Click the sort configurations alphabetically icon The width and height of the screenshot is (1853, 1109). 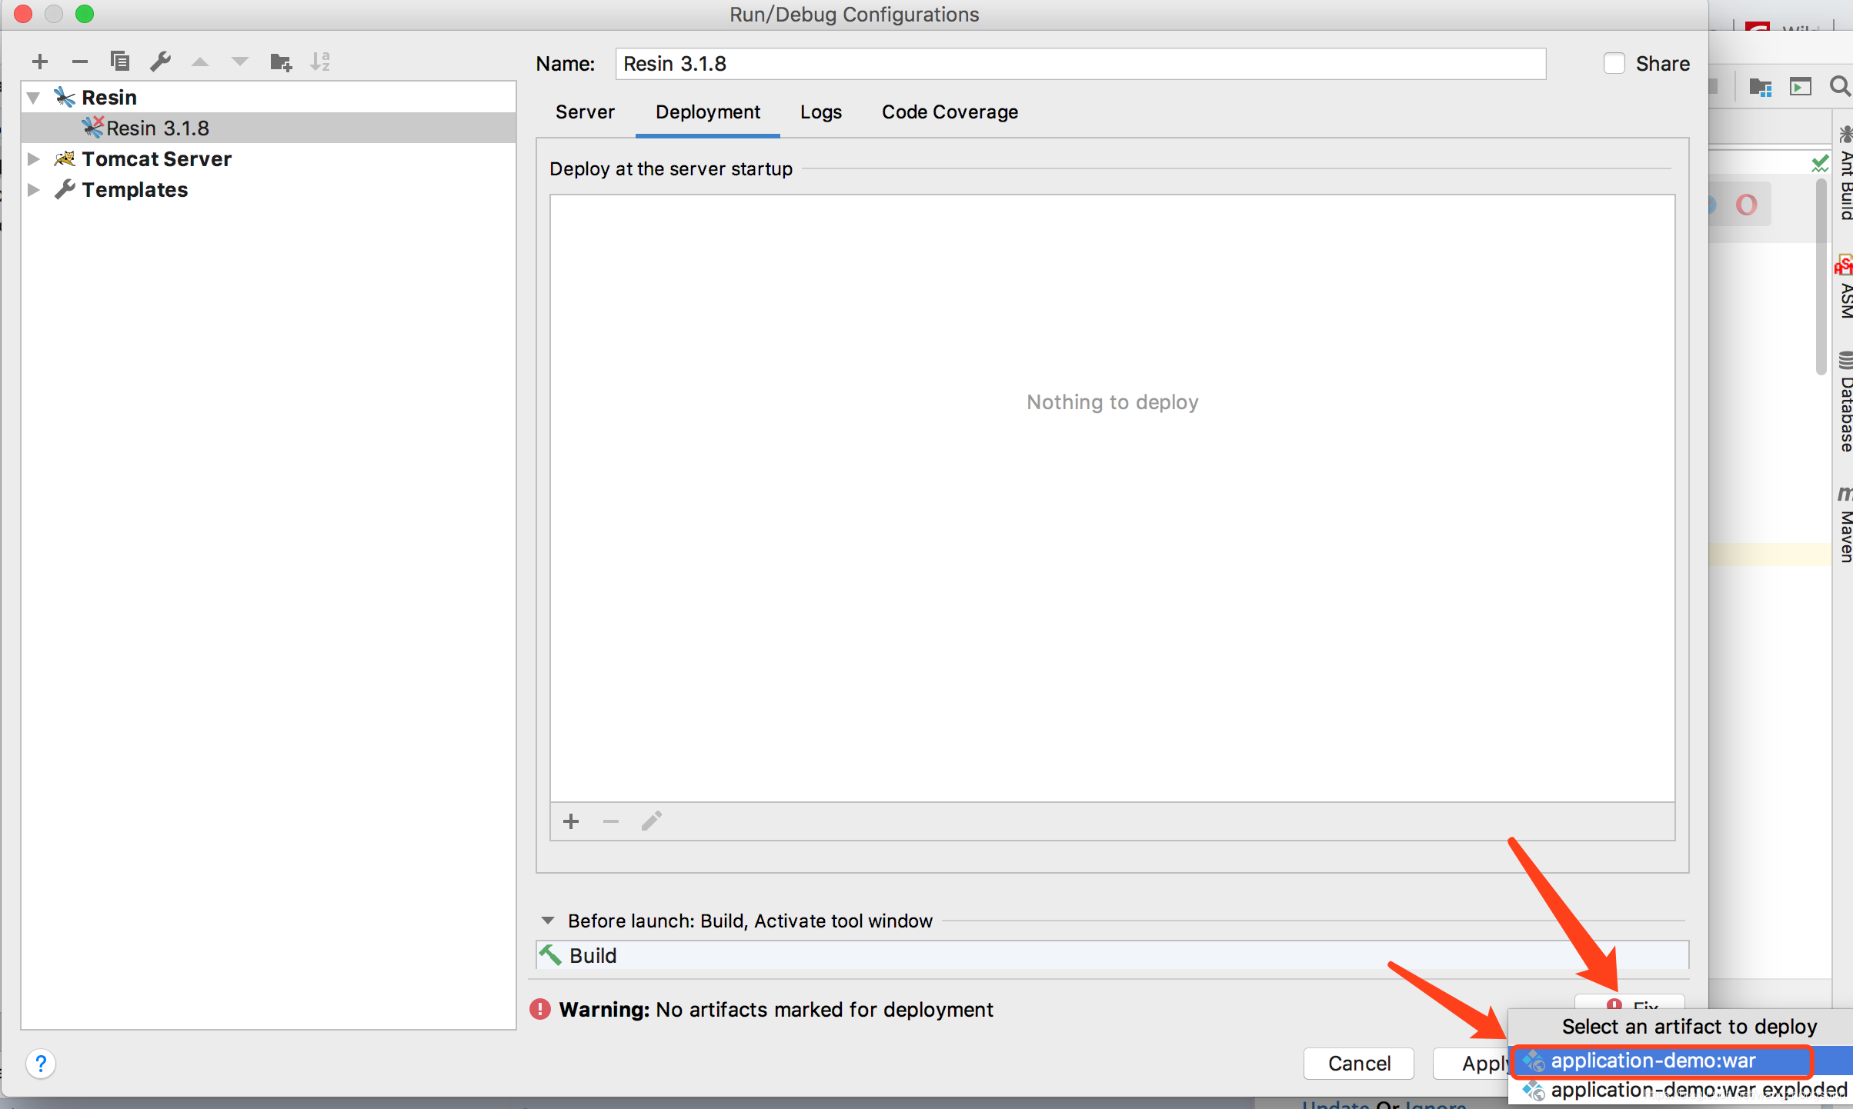click(320, 62)
